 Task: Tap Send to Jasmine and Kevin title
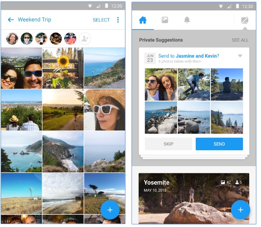pyautogui.click(x=188, y=56)
